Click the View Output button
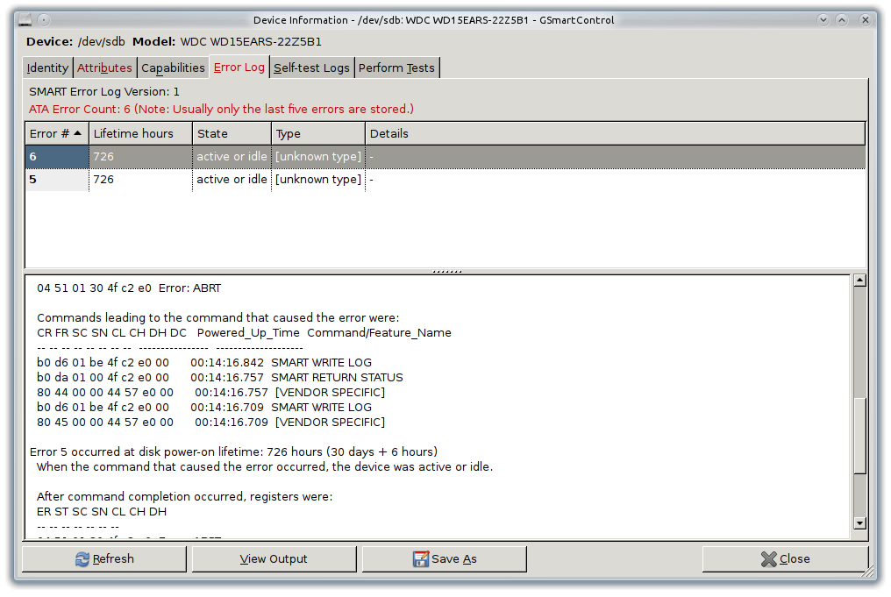The width and height of the screenshot is (891, 597). 274,559
